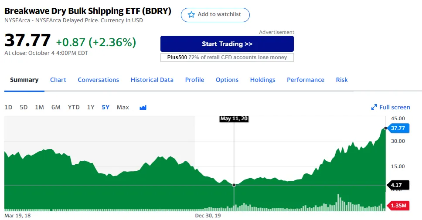Switch chart type using the mountain chart icon
Image resolution: width=422 pixels, height=220 pixels.
(x=143, y=107)
